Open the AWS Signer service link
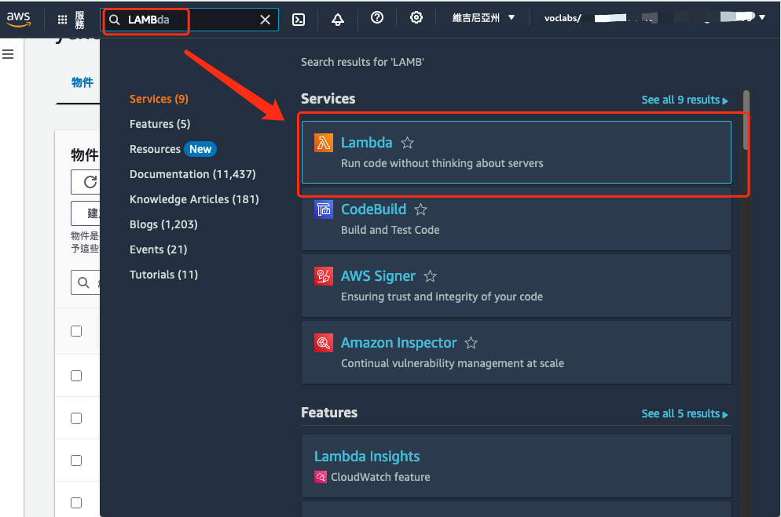The width and height of the screenshot is (781, 517). 378,276
